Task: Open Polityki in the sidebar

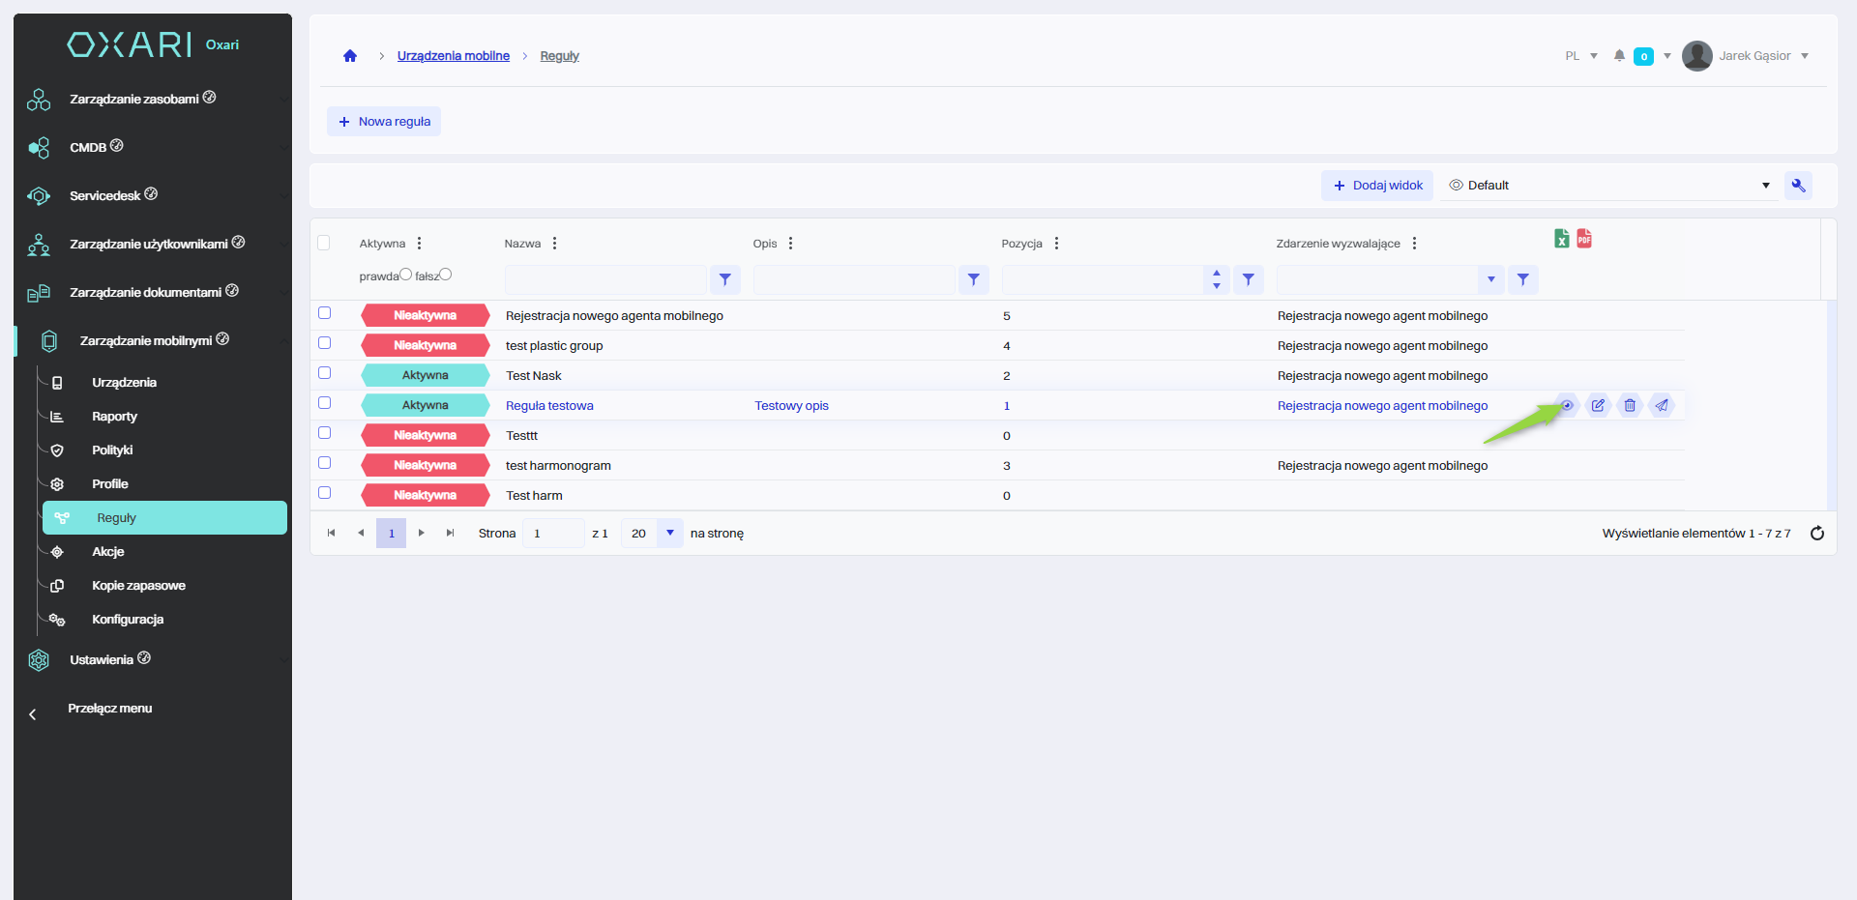Action: [x=112, y=450]
